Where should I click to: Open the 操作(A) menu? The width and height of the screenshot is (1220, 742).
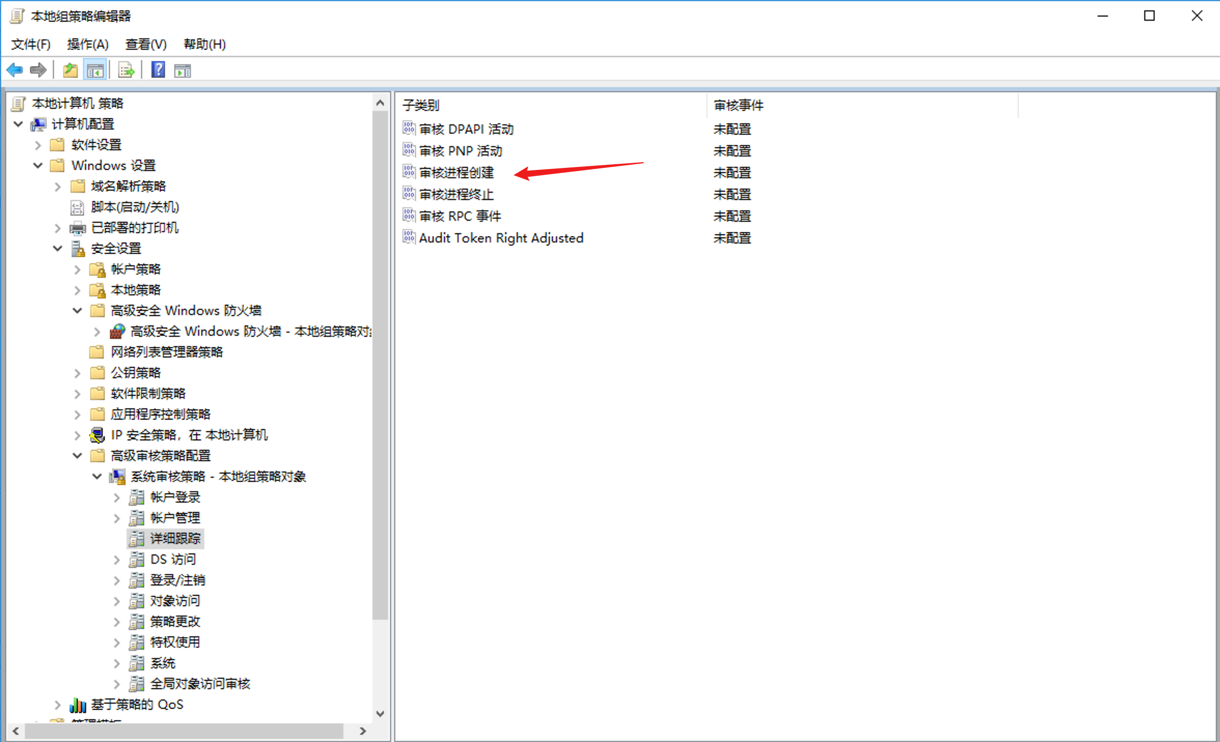coord(88,45)
